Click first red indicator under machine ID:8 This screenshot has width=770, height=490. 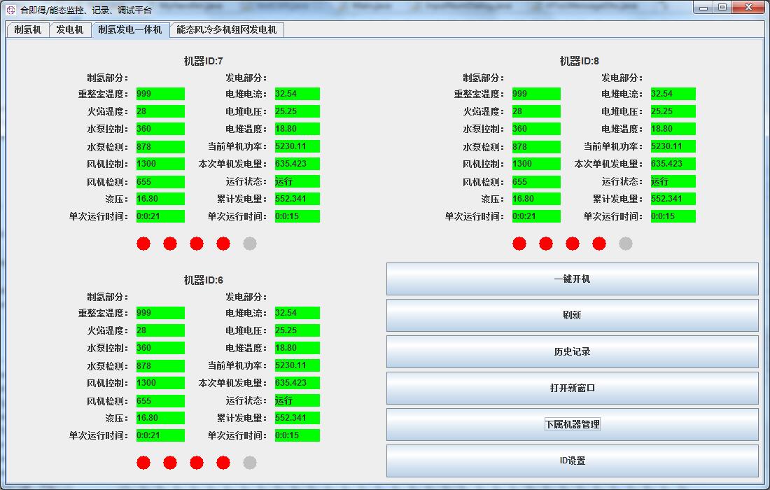[x=519, y=244]
